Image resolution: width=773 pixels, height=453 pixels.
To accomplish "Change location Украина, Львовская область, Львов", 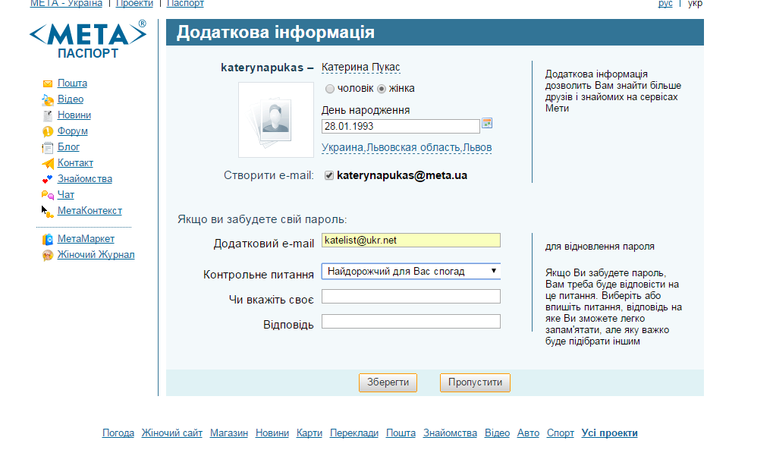I will [407, 147].
